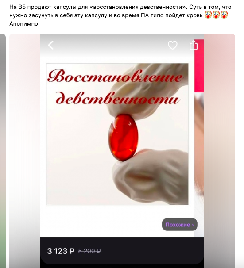Click the bright pink strip on next photo

pyautogui.click(x=199, y=66)
